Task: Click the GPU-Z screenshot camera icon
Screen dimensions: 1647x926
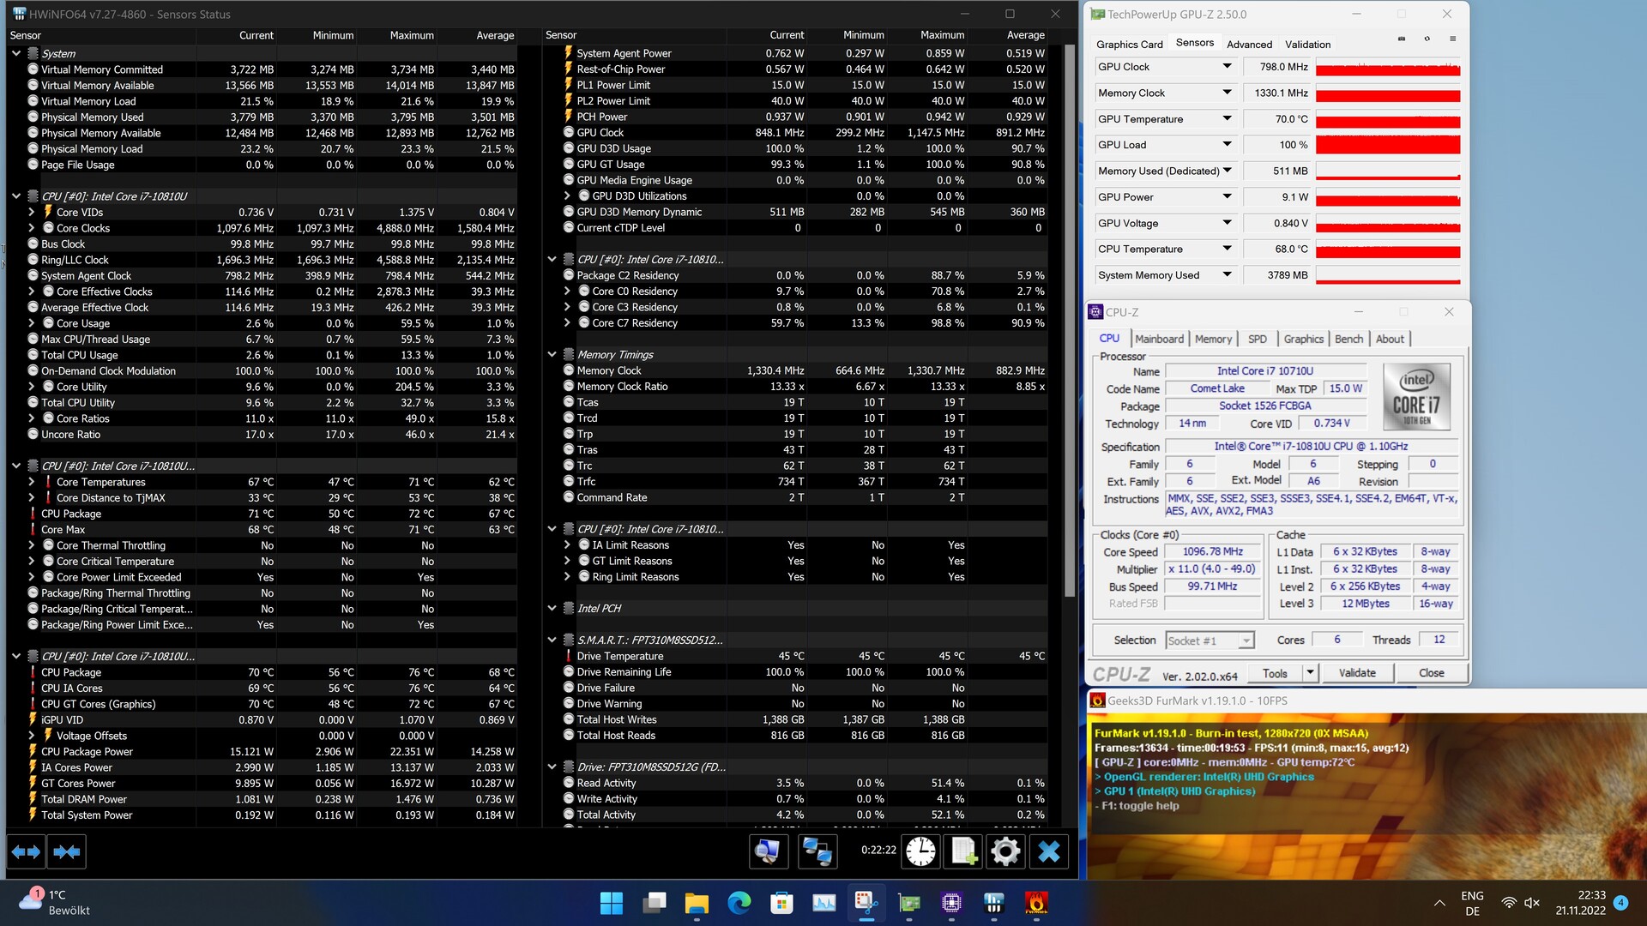Action: tap(1402, 39)
